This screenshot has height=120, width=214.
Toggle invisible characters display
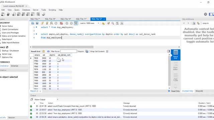pyautogui.click(x=117, y=23)
